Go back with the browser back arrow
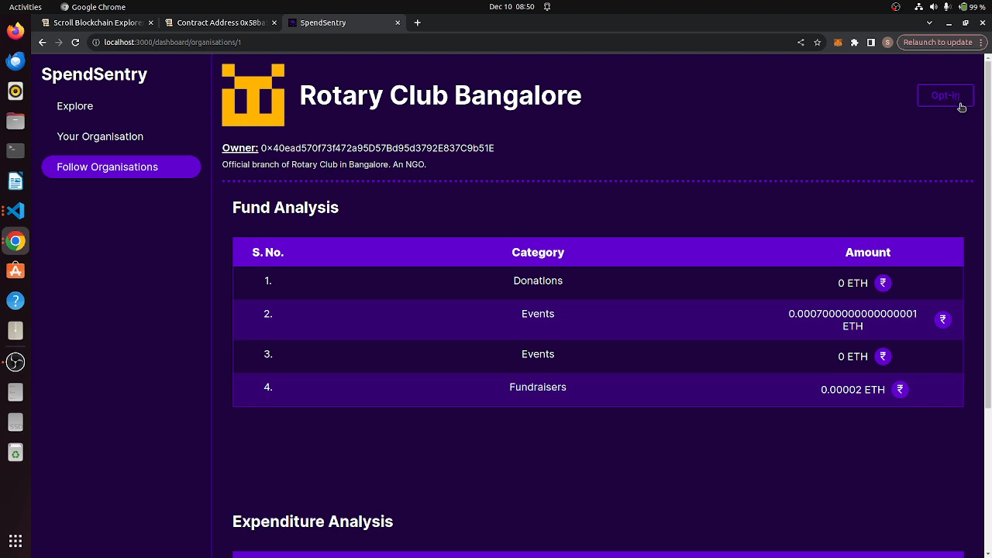 [x=43, y=43]
